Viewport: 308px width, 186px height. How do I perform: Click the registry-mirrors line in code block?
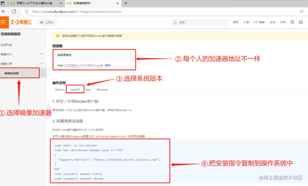click(109, 160)
